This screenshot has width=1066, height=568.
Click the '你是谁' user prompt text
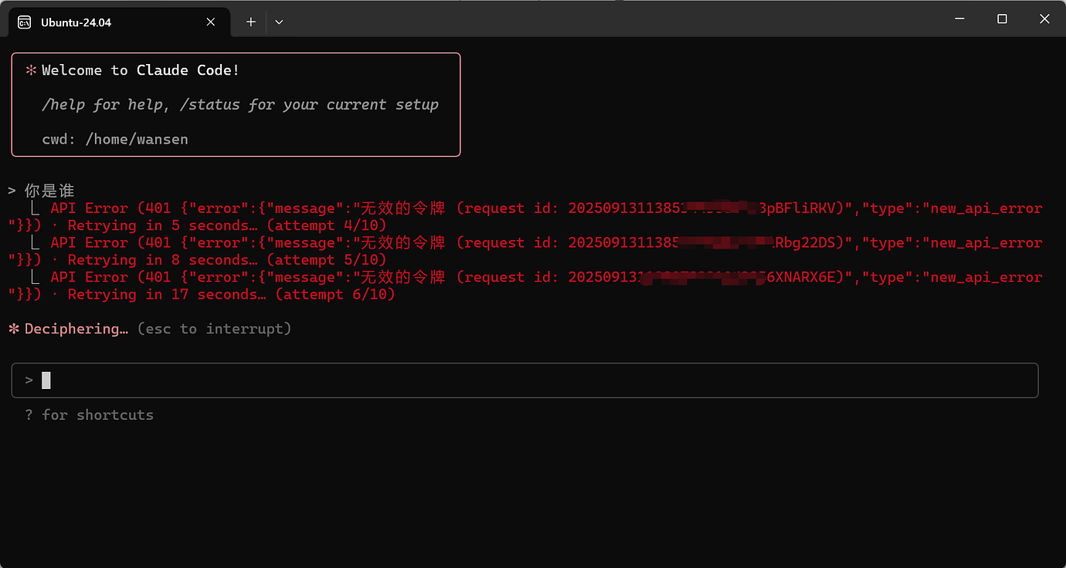49,191
